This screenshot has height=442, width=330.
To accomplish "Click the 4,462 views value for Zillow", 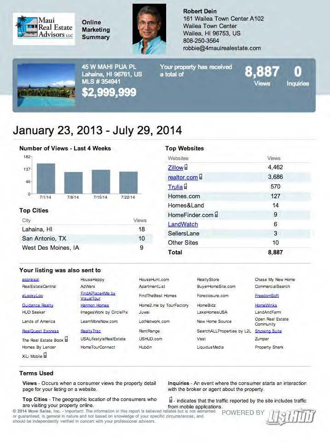I will point(275,167).
